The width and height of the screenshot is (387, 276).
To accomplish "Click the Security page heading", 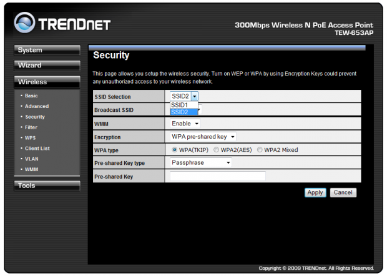I will tap(111, 56).
